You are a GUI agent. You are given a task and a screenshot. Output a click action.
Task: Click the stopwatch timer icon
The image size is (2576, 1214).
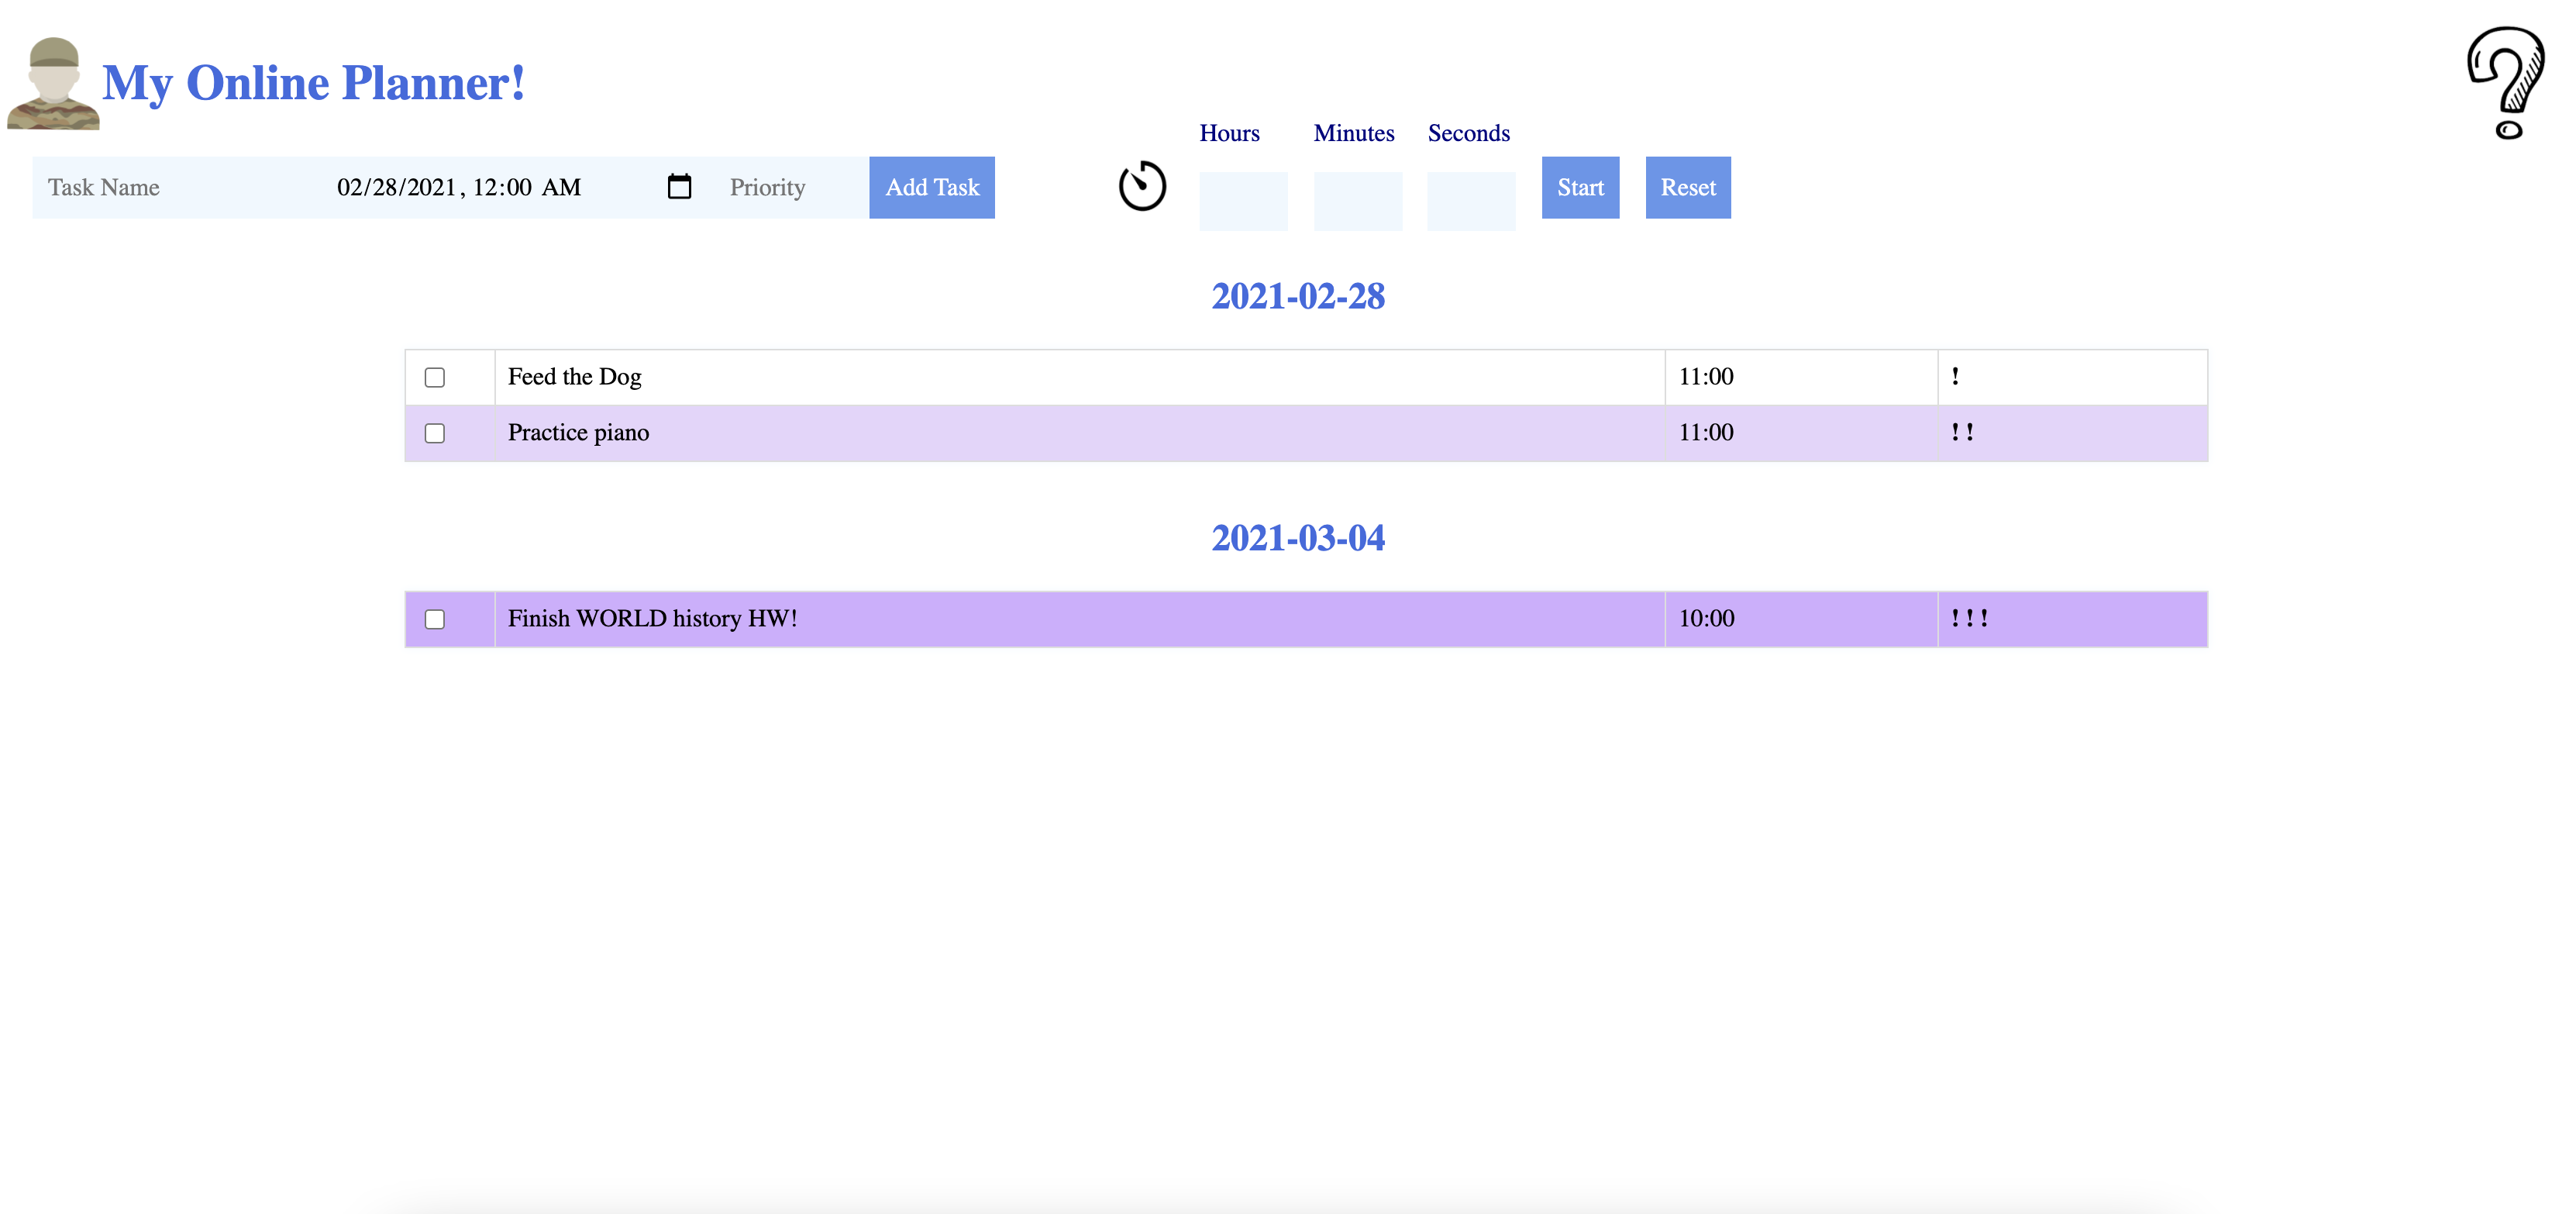tap(1142, 185)
